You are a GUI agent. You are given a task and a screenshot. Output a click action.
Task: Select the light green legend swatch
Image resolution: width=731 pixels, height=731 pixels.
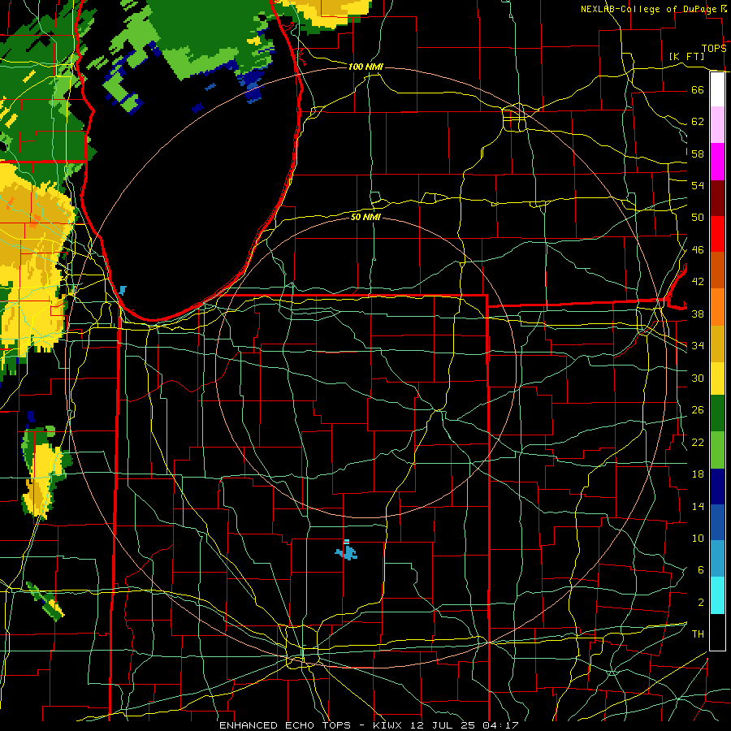(717, 450)
